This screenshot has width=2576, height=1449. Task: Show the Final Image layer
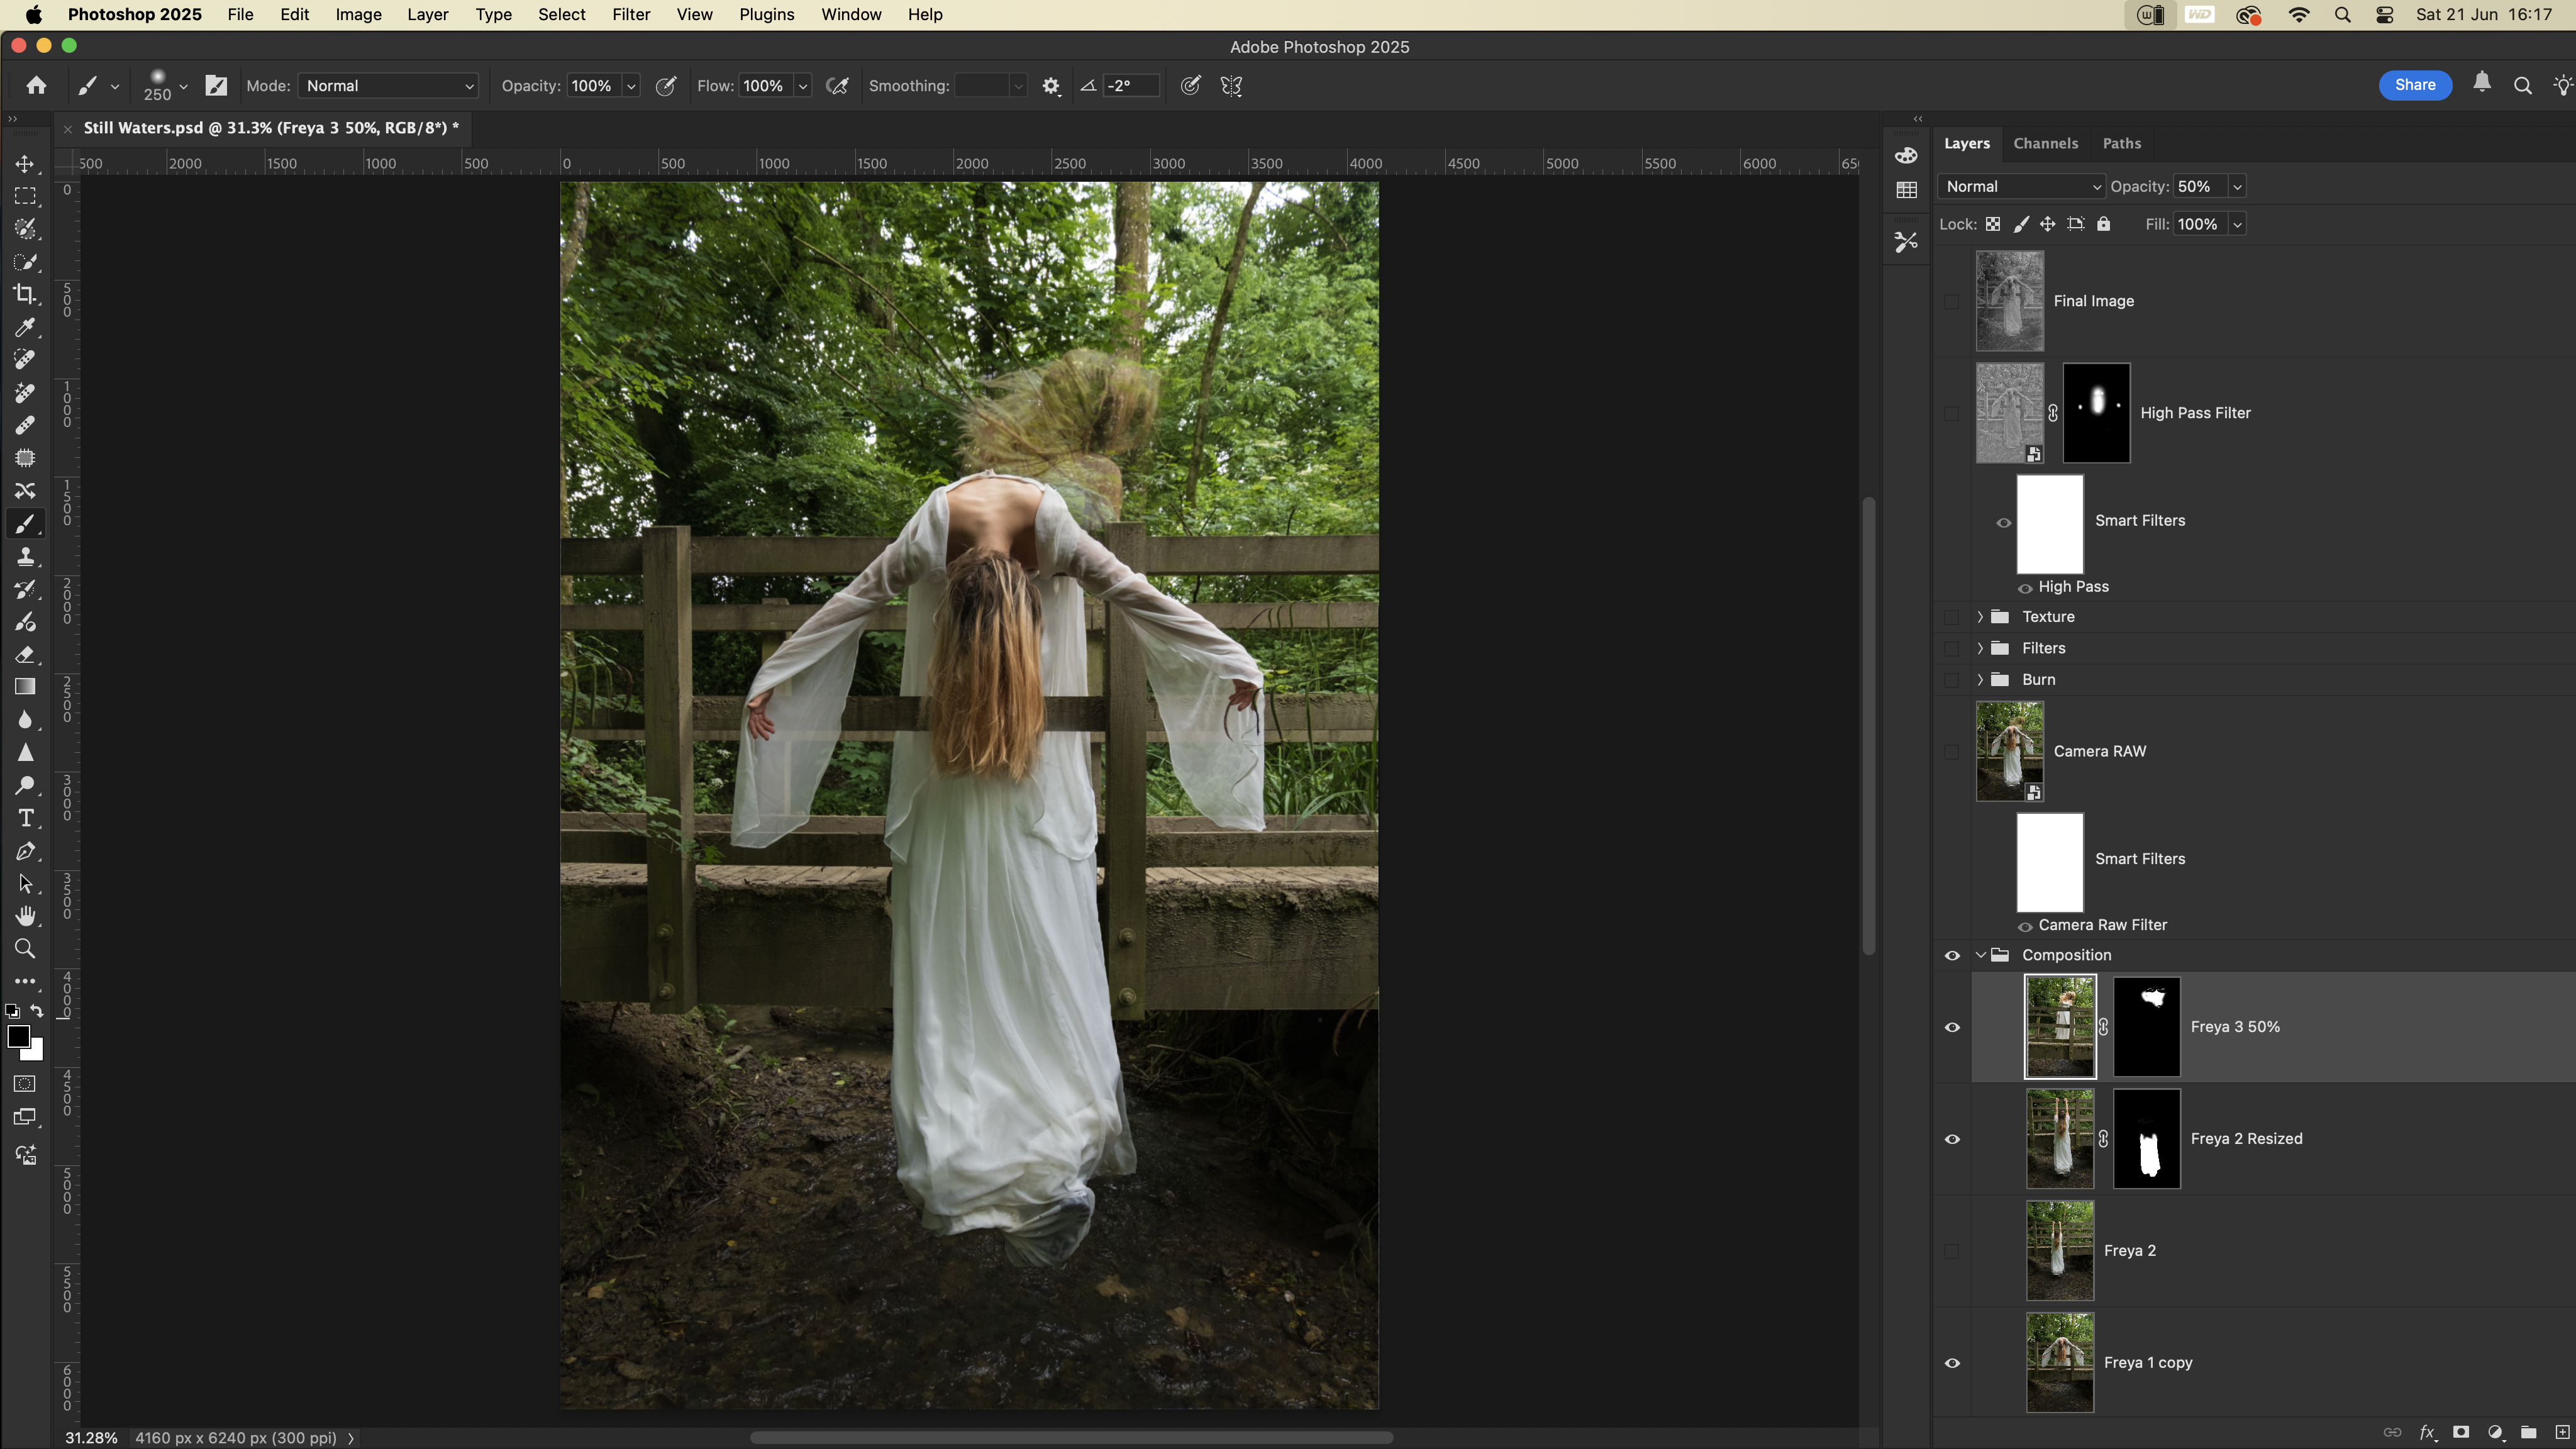[x=1952, y=301]
